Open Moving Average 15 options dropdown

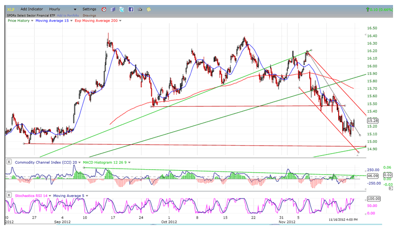(x=71, y=20)
